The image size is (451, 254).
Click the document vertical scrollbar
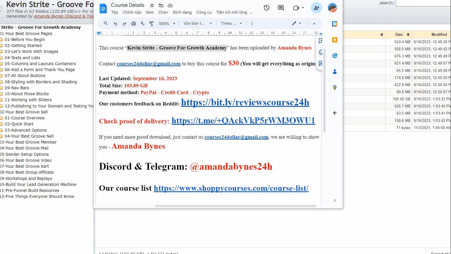[x=324, y=90]
